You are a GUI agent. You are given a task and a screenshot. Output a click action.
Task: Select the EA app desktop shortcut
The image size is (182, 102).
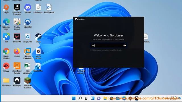pos(6,67)
